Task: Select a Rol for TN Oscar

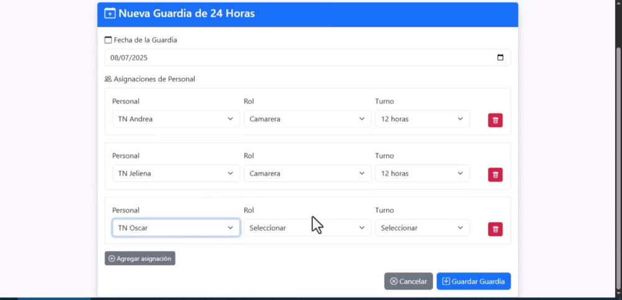Action: coord(307,228)
